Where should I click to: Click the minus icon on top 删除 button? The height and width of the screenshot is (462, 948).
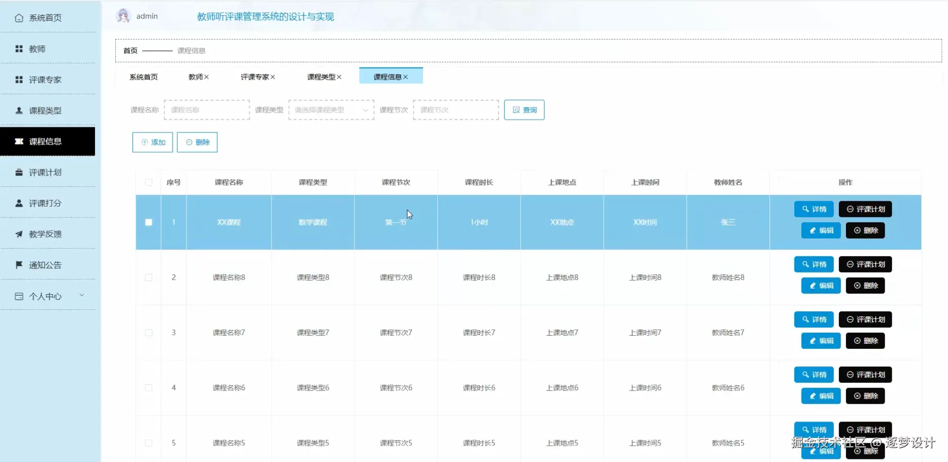[x=189, y=142]
